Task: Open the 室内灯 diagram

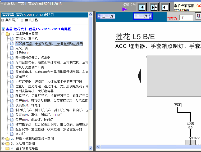Action: click(x=20, y=134)
